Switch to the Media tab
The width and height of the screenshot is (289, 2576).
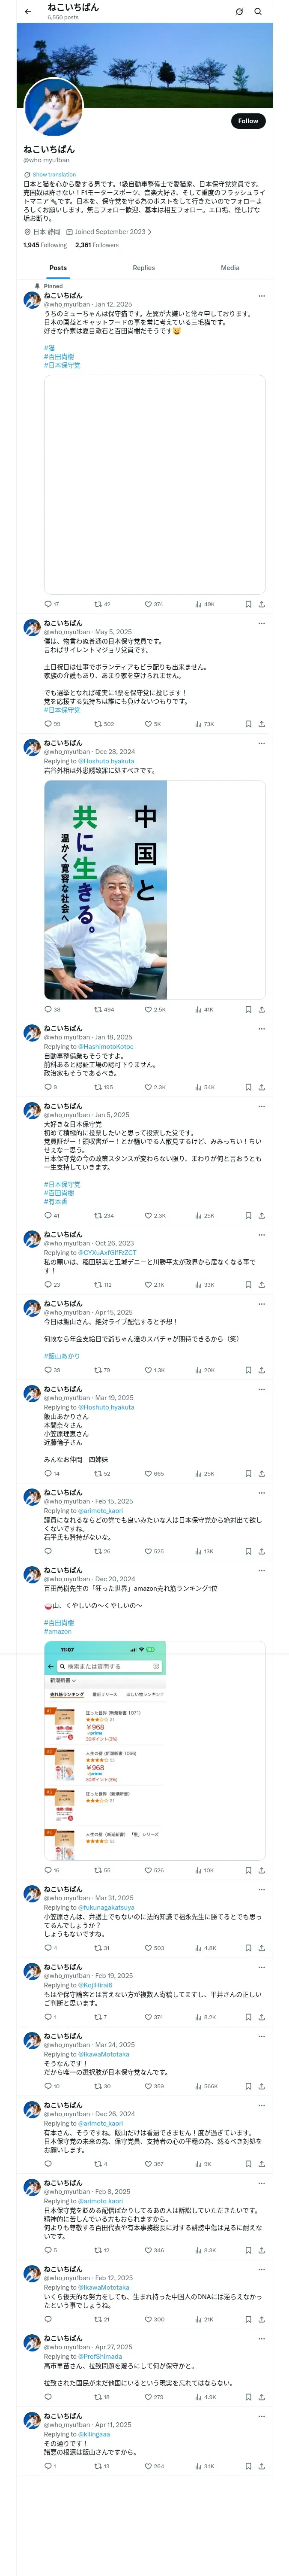tap(230, 268)
